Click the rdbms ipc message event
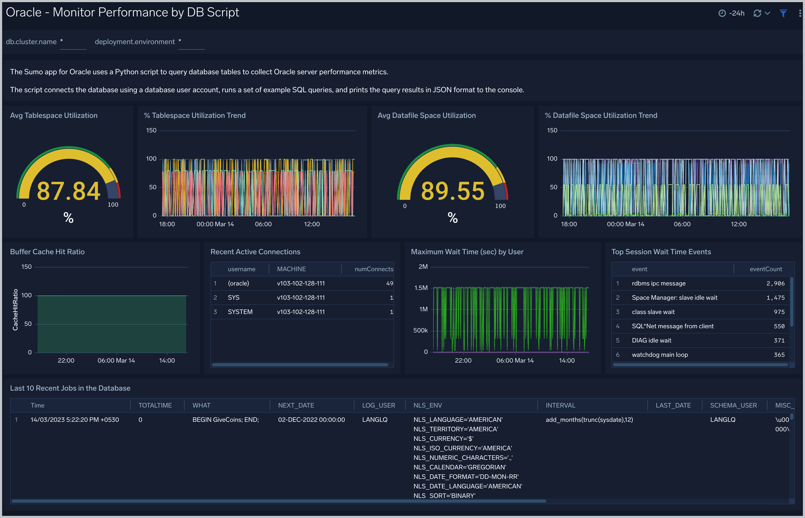Screen dimensions: 805x518 tap(658, 283)
